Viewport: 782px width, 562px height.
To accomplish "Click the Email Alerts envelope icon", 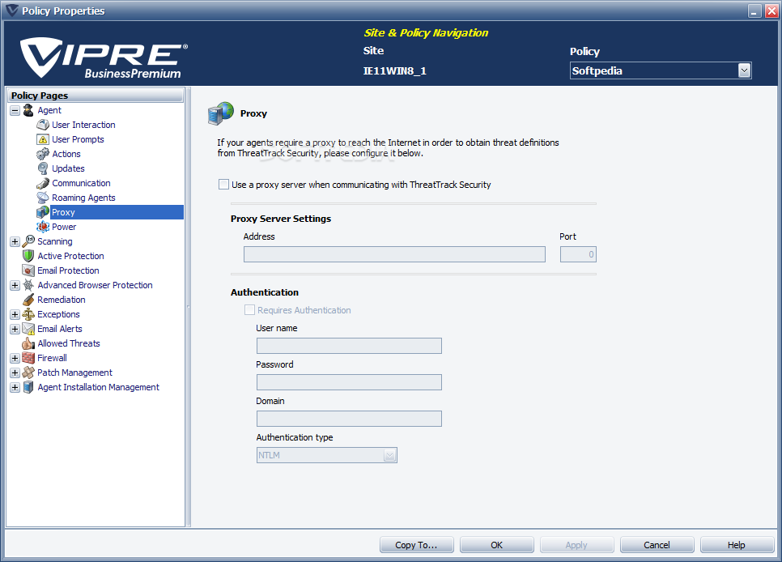I will tap(28, 329).
